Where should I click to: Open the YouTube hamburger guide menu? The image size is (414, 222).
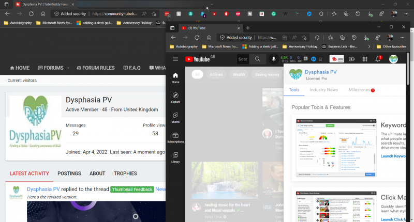[x=176, y=59]
